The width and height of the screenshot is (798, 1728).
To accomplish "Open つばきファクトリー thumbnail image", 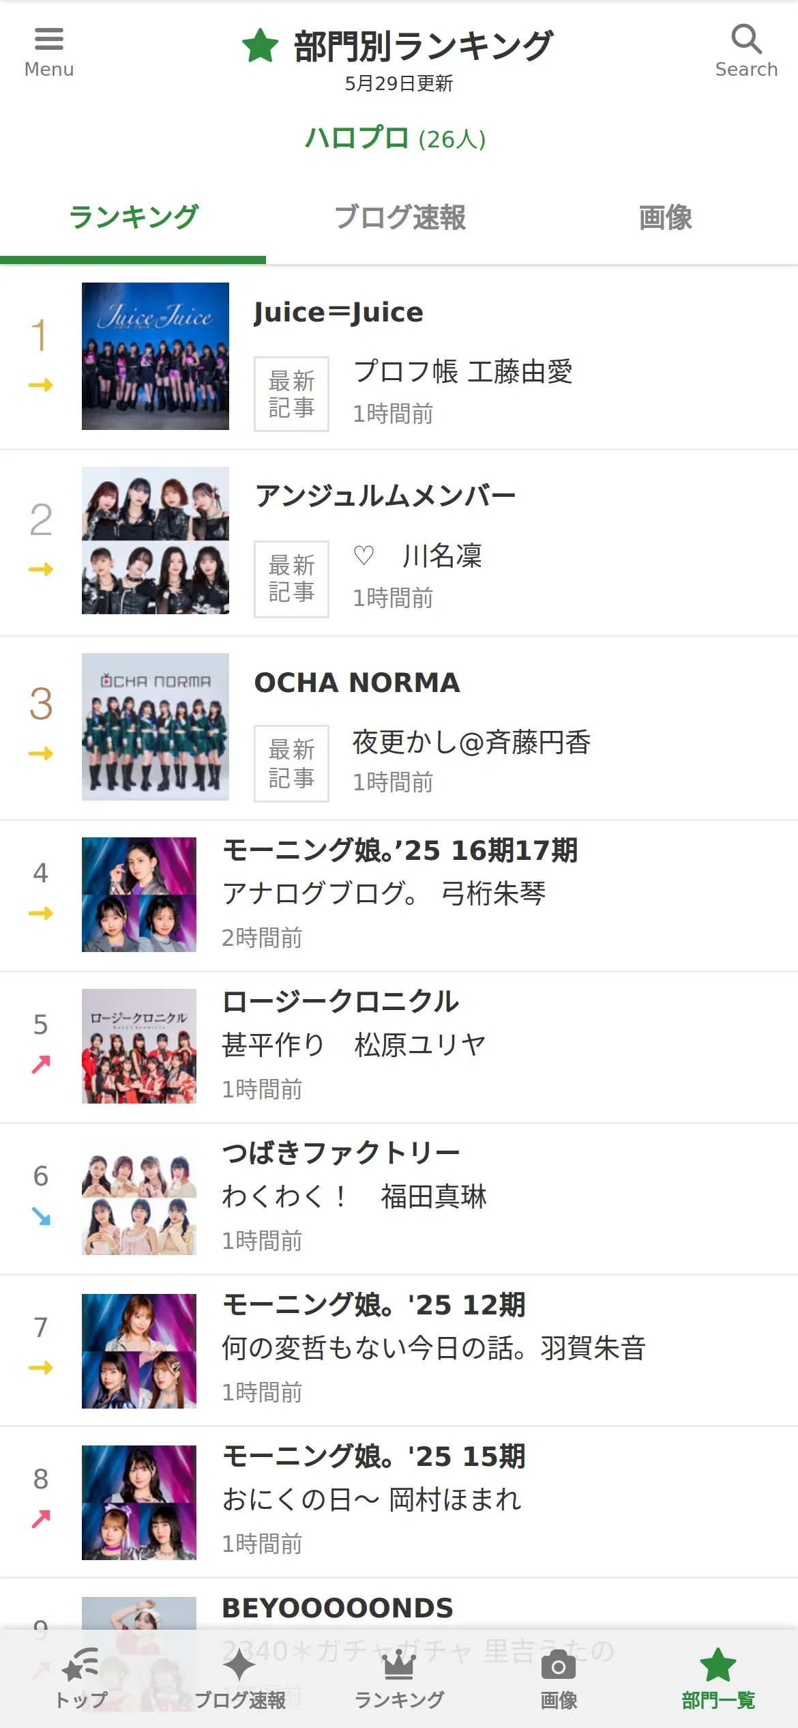I will pyautogui.click(x=139, y=1198).
